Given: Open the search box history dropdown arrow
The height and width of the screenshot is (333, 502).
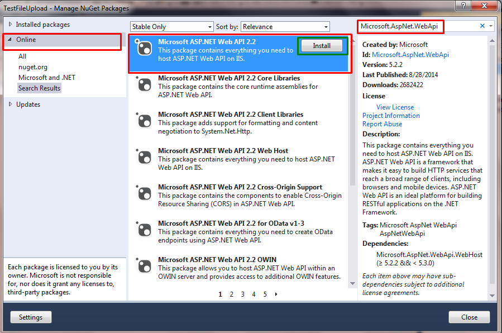Looking at the screenshot, I should tap(491, 26).
